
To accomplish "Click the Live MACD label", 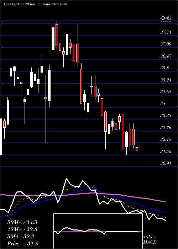I will [x=150, y=240].
